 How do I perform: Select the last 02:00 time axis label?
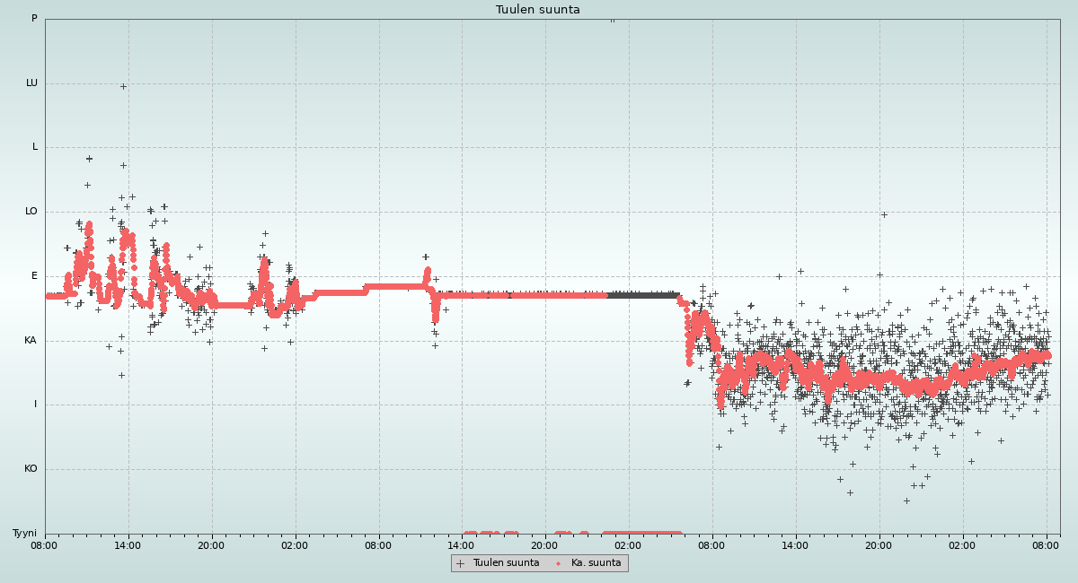(x=963, y=545)
